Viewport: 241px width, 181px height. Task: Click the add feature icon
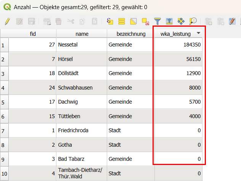(47, 21)
